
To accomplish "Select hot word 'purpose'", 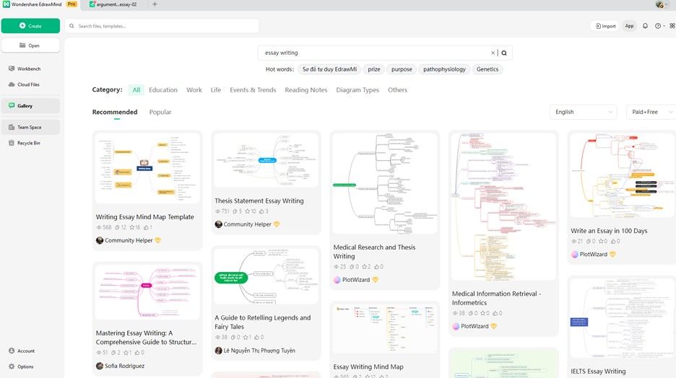I will [402, 69].
